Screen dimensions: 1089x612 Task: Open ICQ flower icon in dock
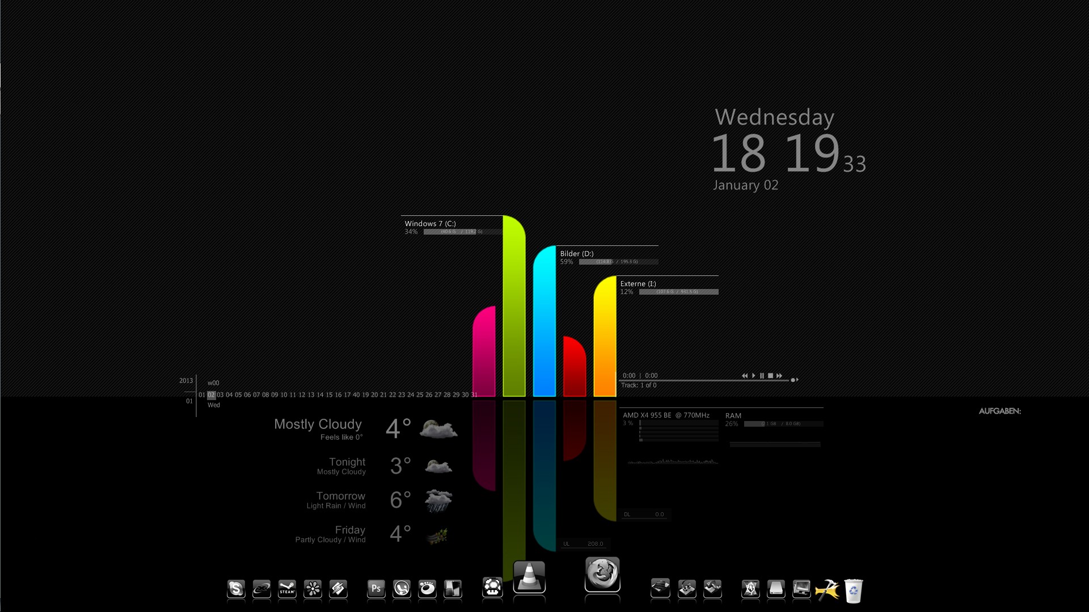313,589
